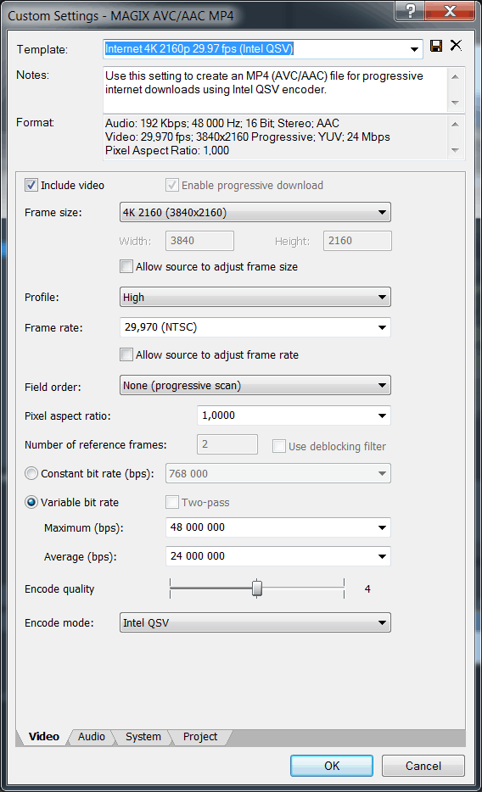Select the Variable bit rate radio button
The height and width of the screenshot is (792, 482).
[x=31, y=502]
